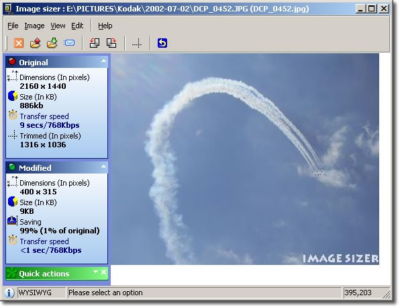Image resolution: width=400 pixels, height=308 pixels.
Task: Click the sky photo preview area
Action: [x=245, y=159]
